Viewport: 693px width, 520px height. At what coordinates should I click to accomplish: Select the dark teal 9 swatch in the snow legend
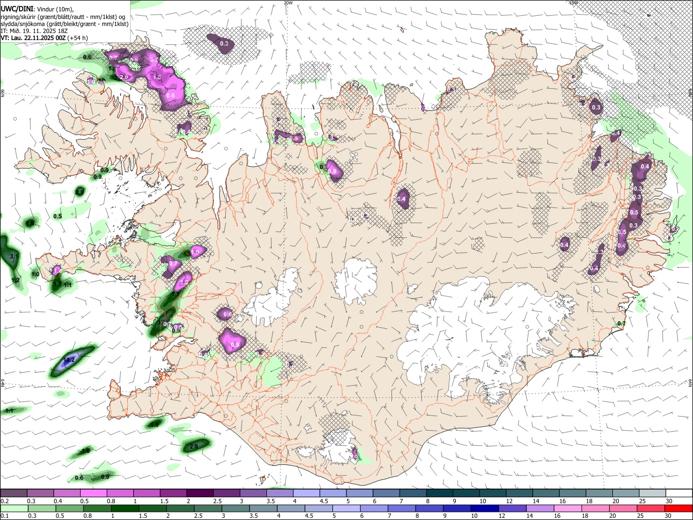click(x=466, y=493)
